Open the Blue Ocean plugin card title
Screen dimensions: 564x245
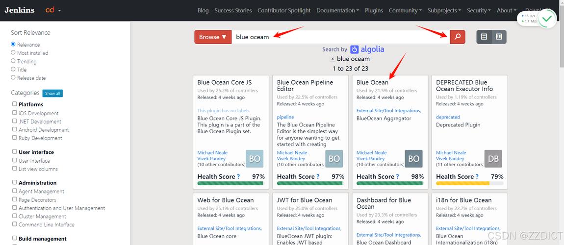click(372, 82)
